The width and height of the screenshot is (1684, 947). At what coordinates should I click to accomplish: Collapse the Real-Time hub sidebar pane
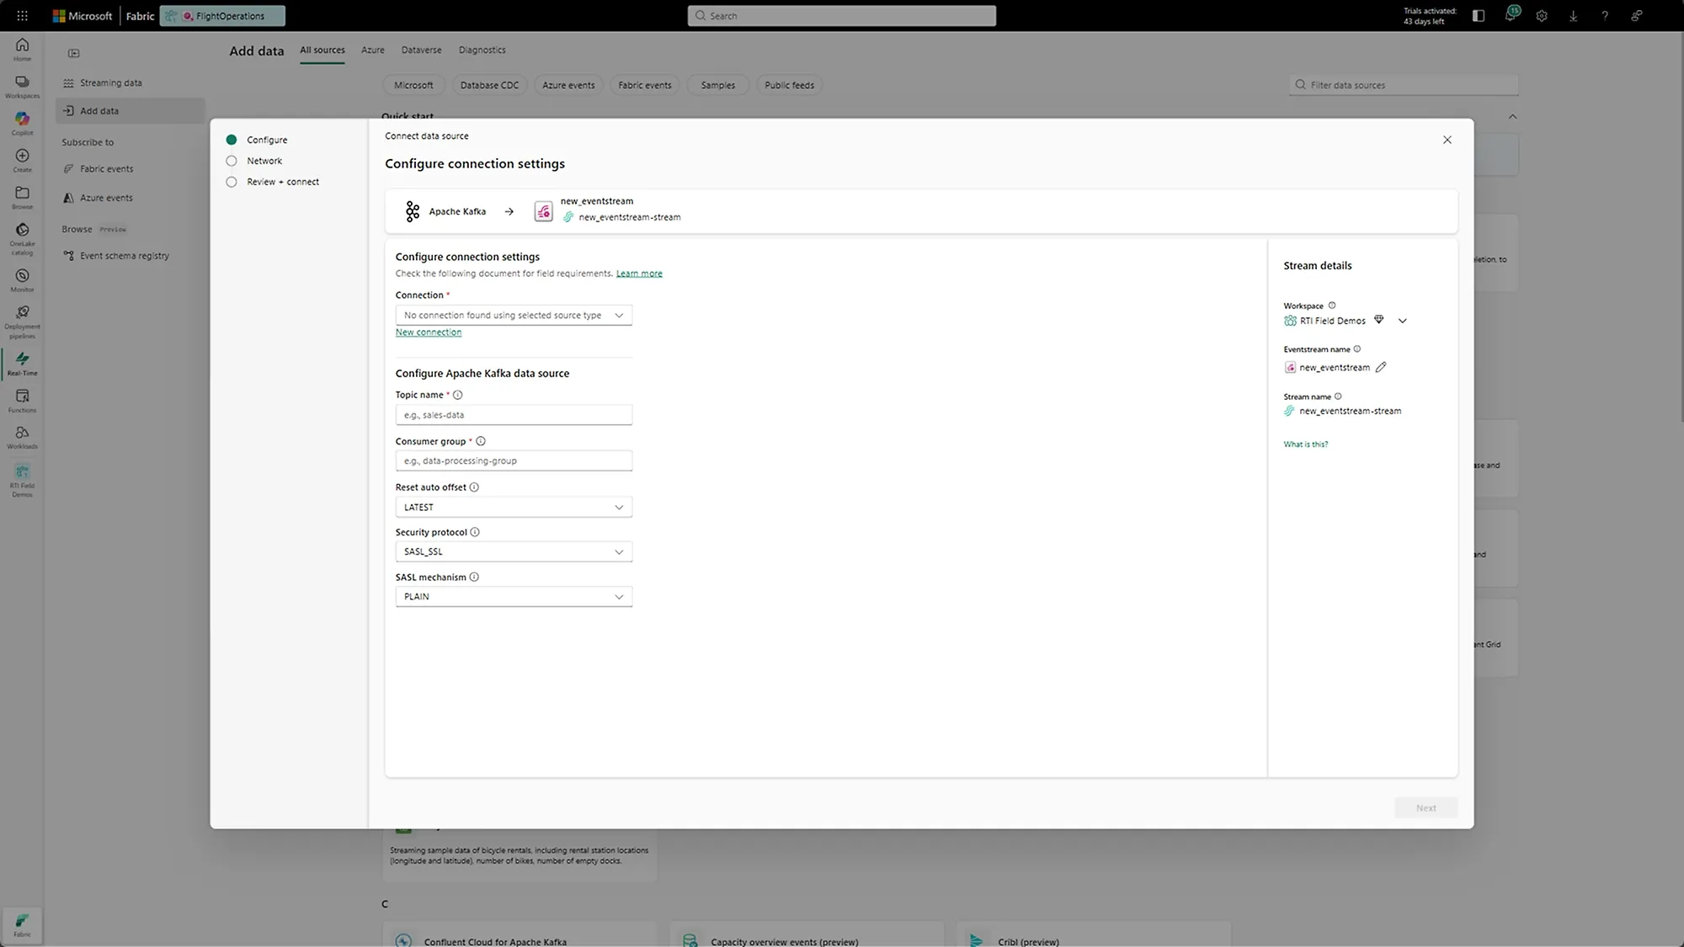pos(73,53)
